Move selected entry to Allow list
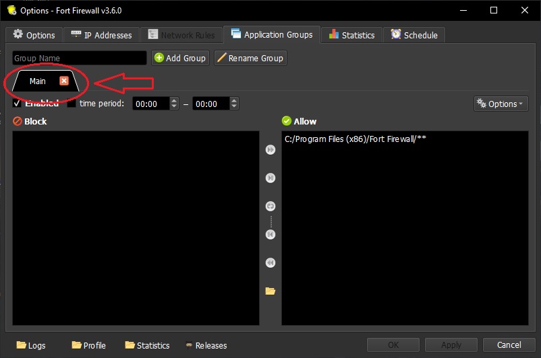This screenshot has width=541, height=358. coord(270,178)
